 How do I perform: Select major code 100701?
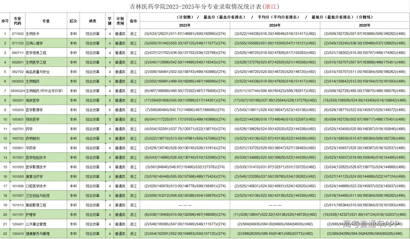[x=17, y=129]
